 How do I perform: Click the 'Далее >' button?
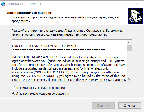coord(103,106)
